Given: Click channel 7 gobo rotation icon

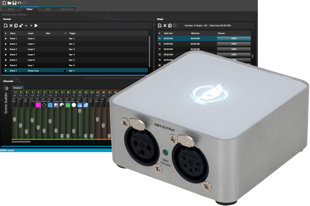Looking at the screenshot, I should [x=50, y=105].
